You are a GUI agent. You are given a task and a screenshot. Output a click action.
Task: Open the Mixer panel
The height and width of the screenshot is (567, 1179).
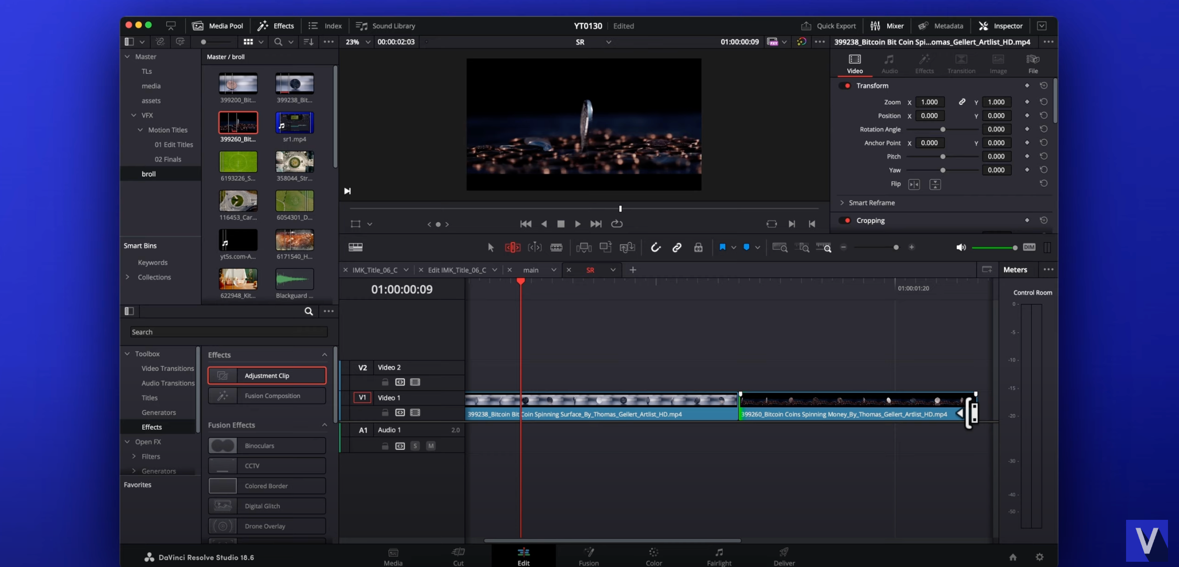tap(887, 26)
